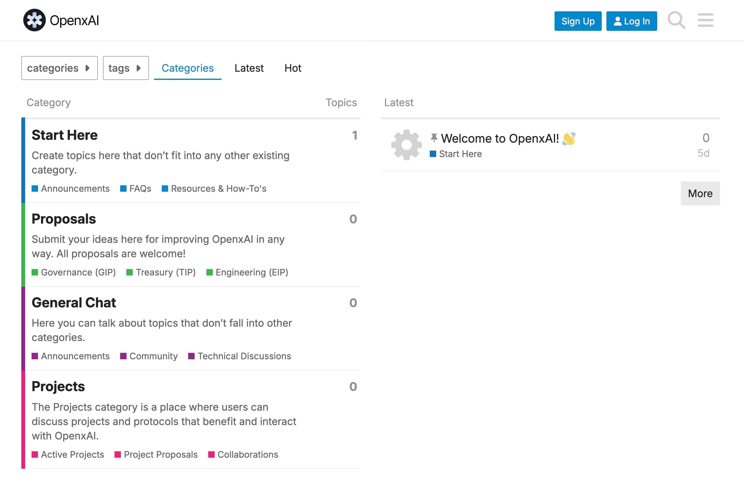Click the More button under Latest
This screenshot has width=744, height=496.
coord(700,193)
